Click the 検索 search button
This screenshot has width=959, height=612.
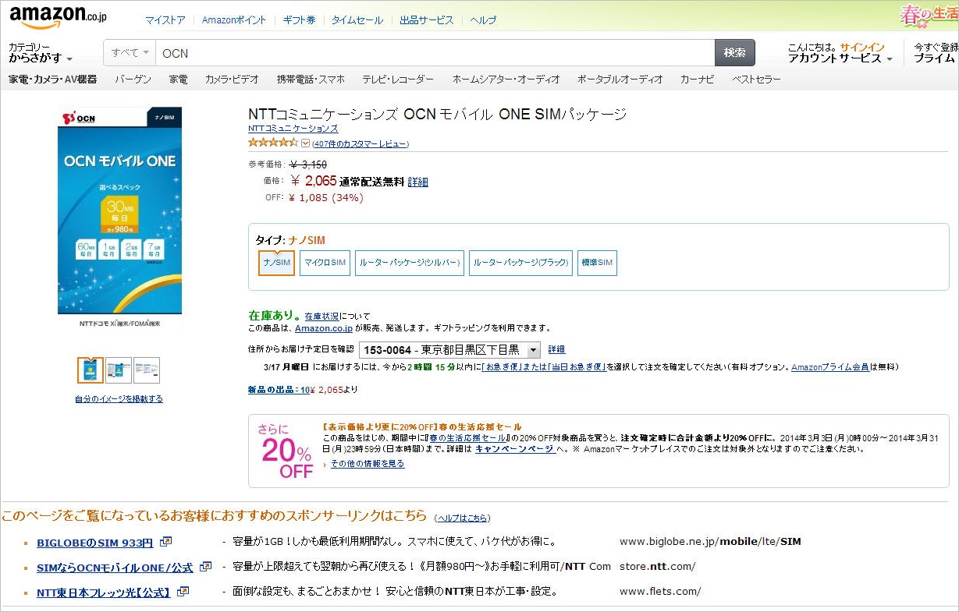click(735, 53)
